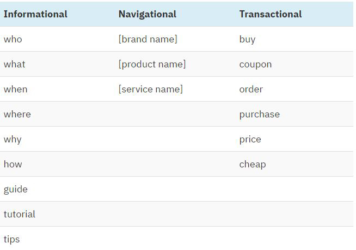
Task: Select the '[brand name]' cell
Action: pyautogui.click(x=148, y=39)
